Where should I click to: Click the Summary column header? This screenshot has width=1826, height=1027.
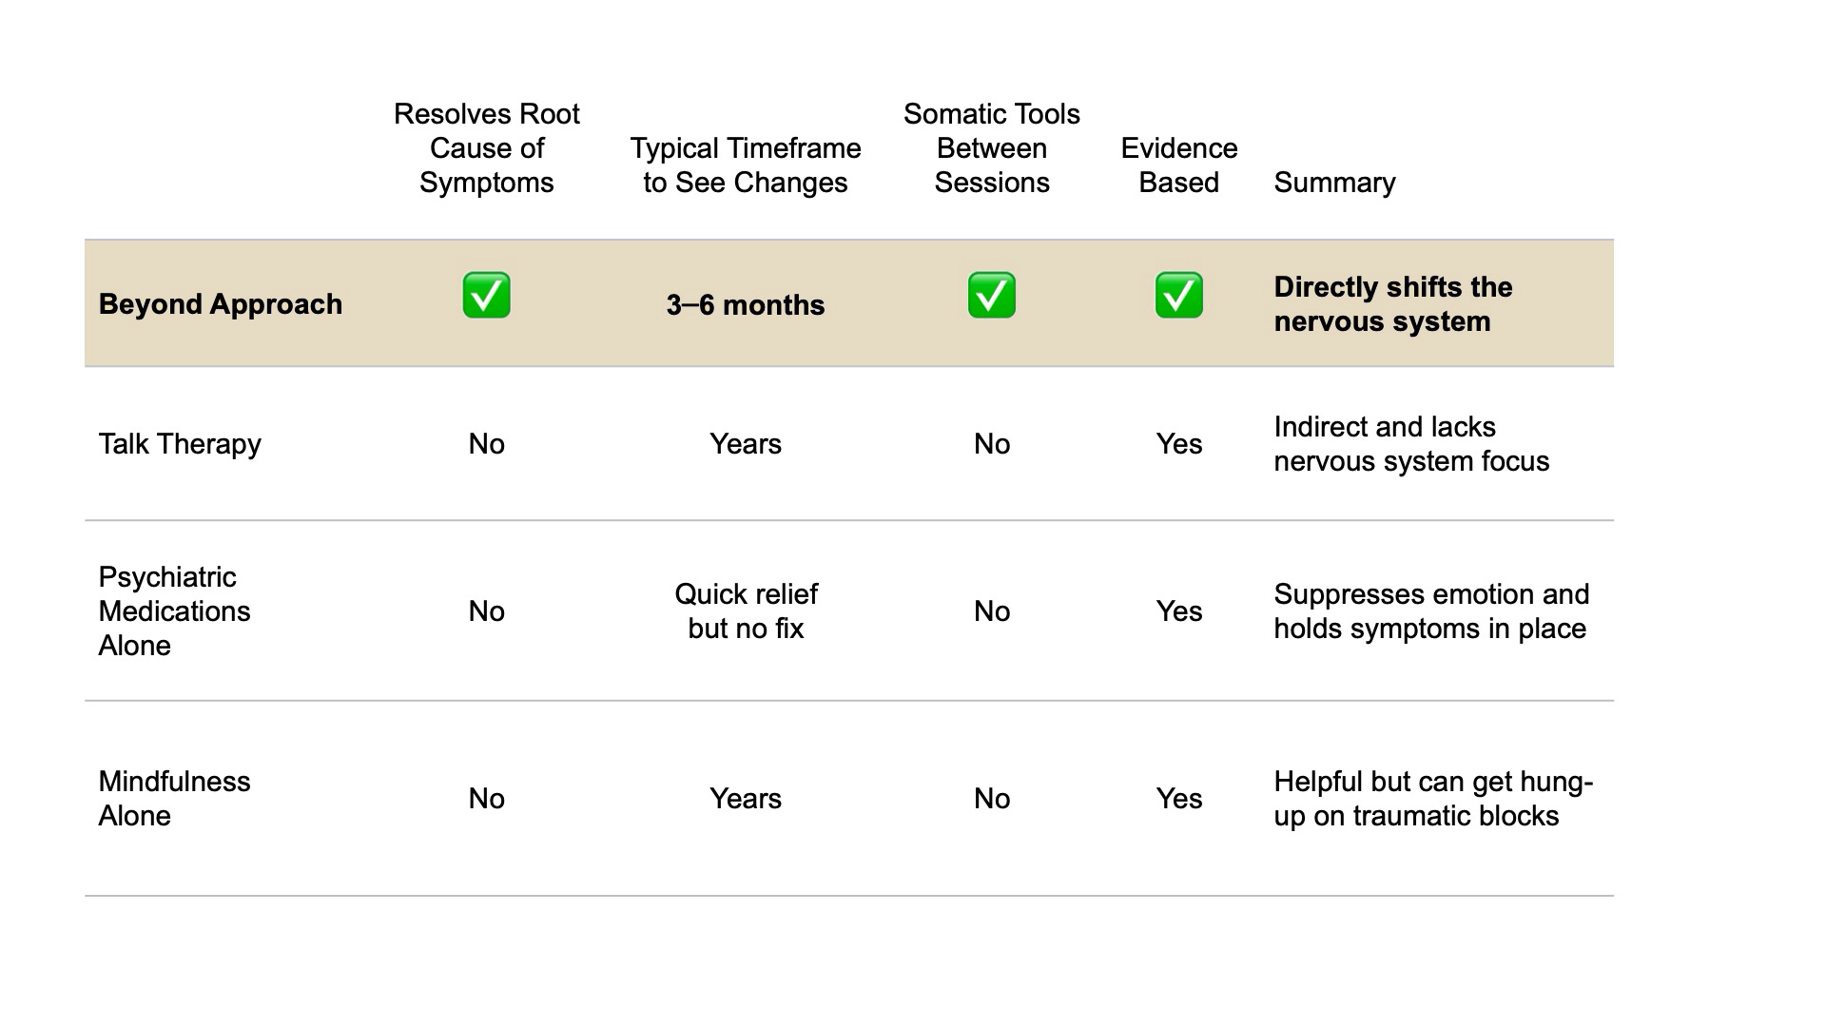[1334, 183]
